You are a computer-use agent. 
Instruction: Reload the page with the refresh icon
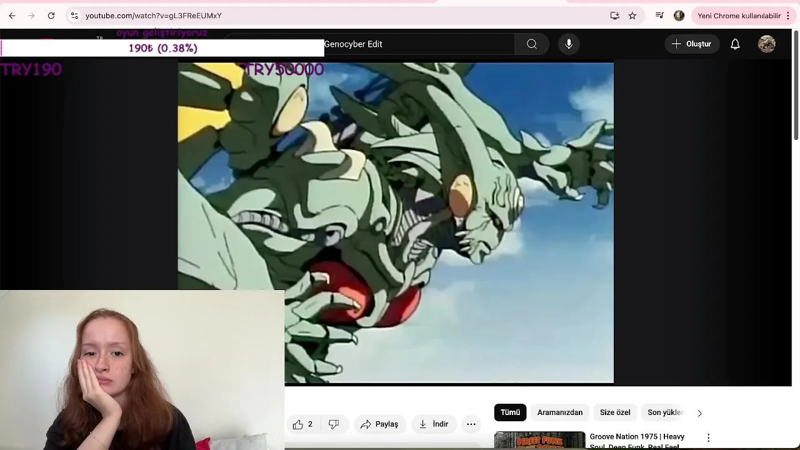click(x=51, y=16)
